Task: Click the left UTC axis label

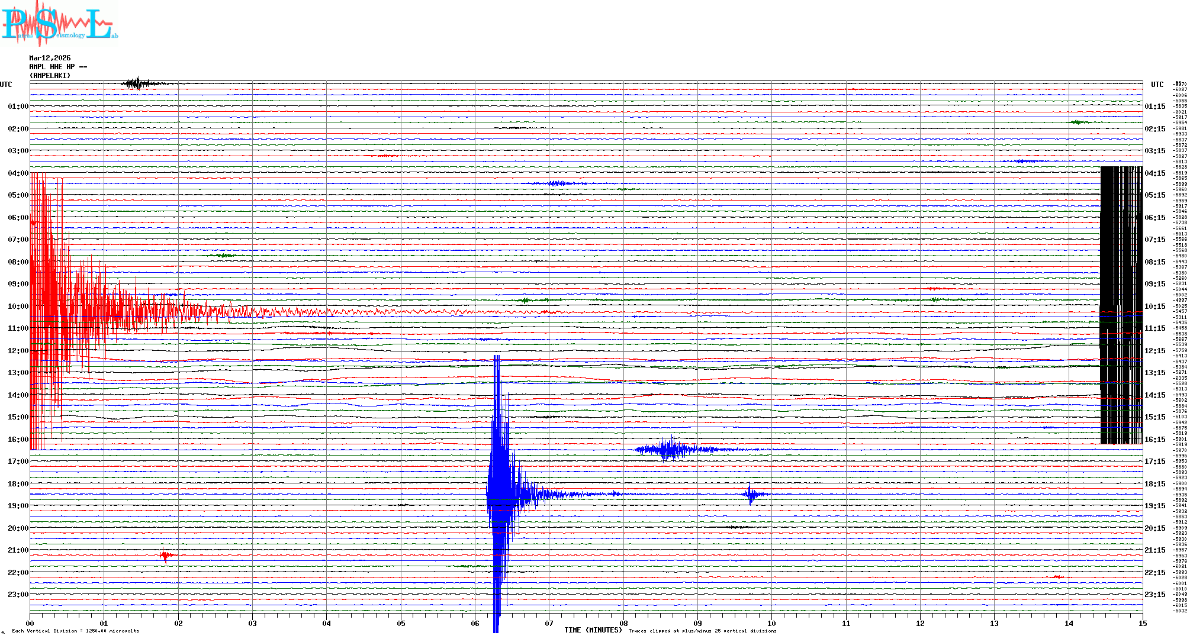Action: click(x=6, y=85)
